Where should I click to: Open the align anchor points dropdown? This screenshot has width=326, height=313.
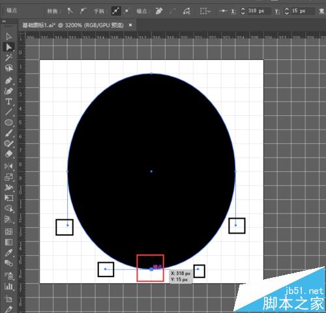coord(205,11)
